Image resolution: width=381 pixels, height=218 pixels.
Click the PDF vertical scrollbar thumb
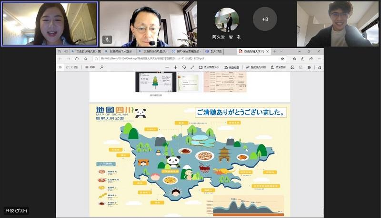pos(323,211)
